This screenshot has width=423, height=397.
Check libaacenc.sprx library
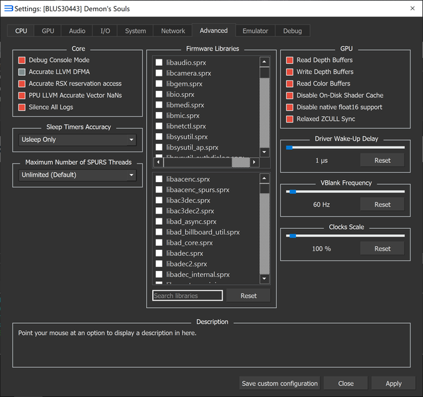click(x=159, y=179)
